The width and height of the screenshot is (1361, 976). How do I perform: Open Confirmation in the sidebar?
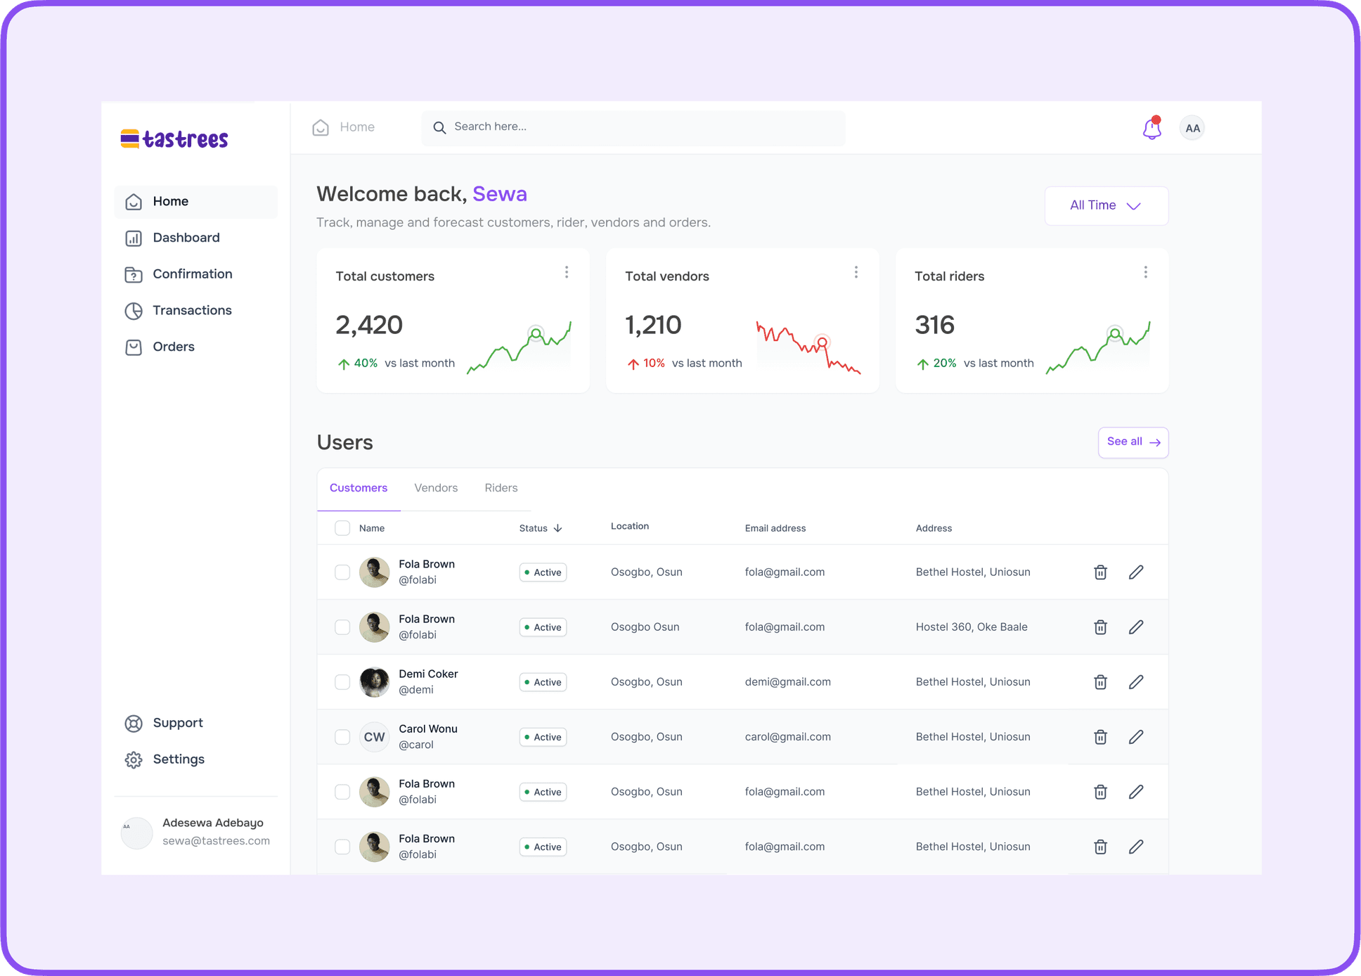point(192,274)
